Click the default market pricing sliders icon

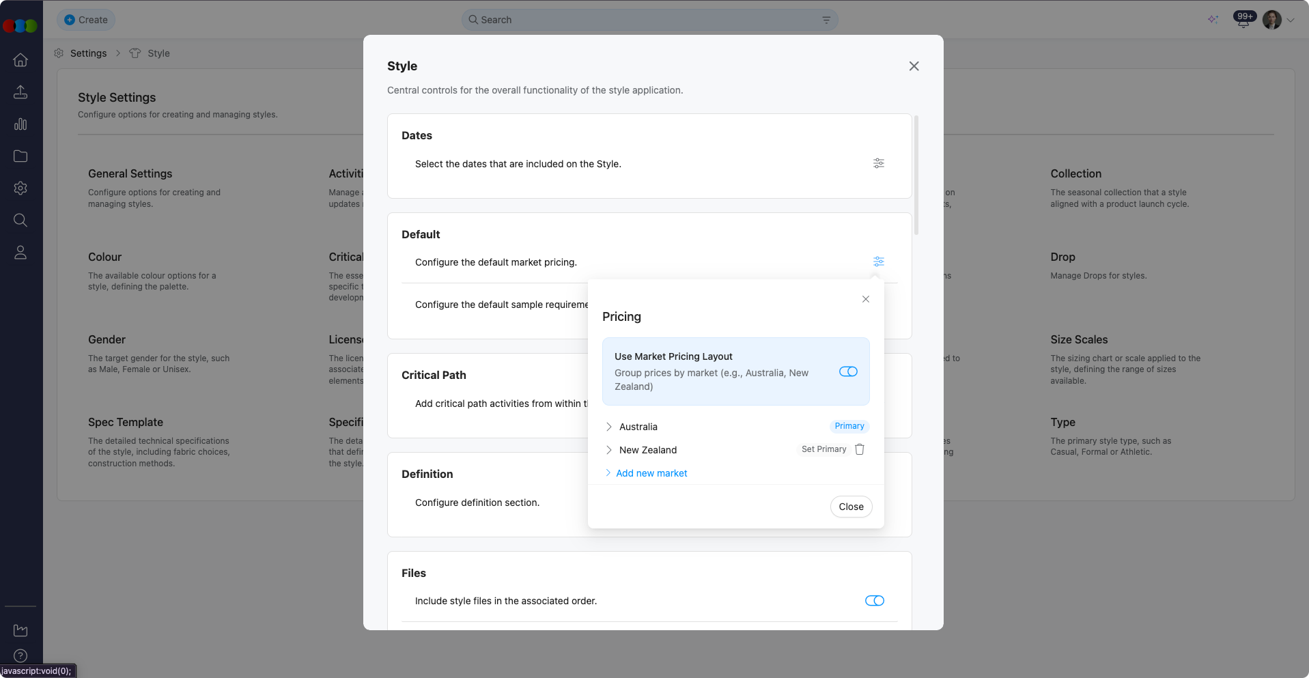tap(878, 262)
